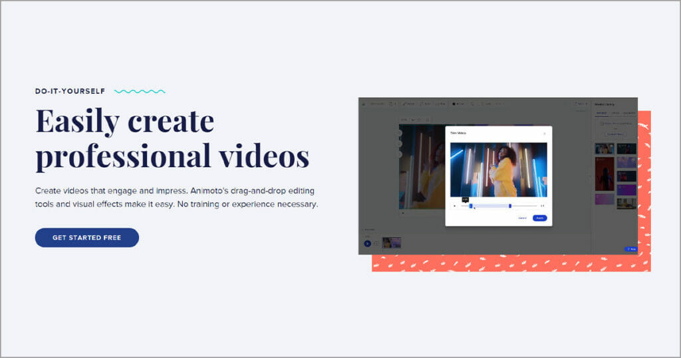The height and width of the screenshot is (358, 681).
Task: Click the GET STARTED FREE button
Action: point(87,238)
